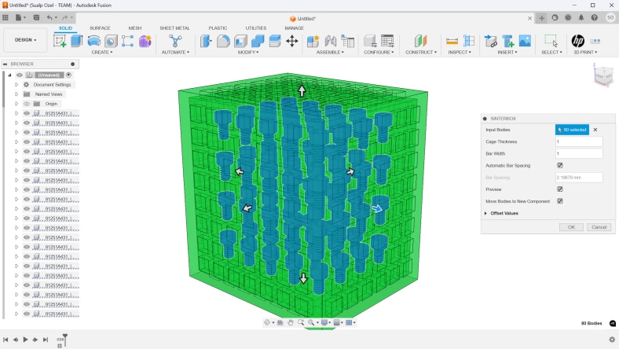Cancel the Sinterbox dialog
The width and height of the screenshot is (619, 349).
[599, 227]
